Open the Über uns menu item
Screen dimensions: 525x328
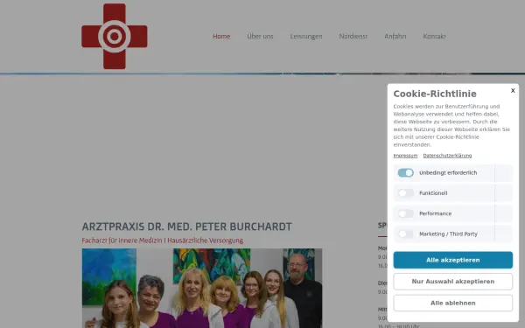click(260, 36)
